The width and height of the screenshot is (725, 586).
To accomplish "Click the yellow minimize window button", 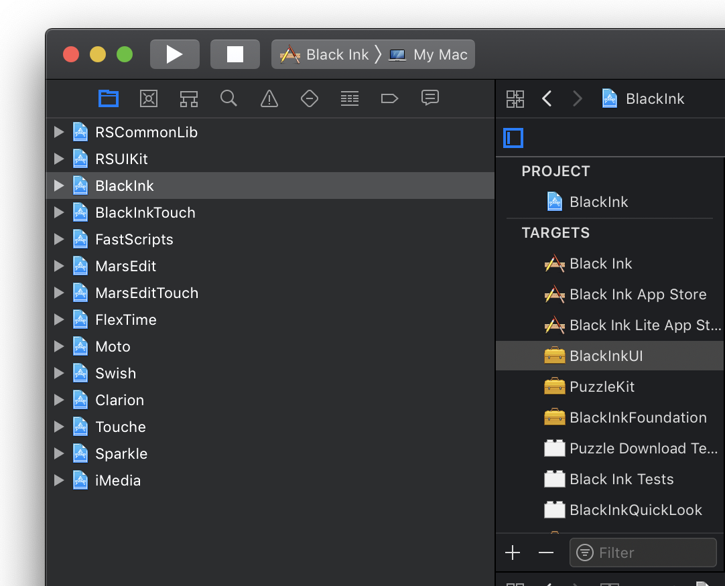I will (x=98, y=54).
